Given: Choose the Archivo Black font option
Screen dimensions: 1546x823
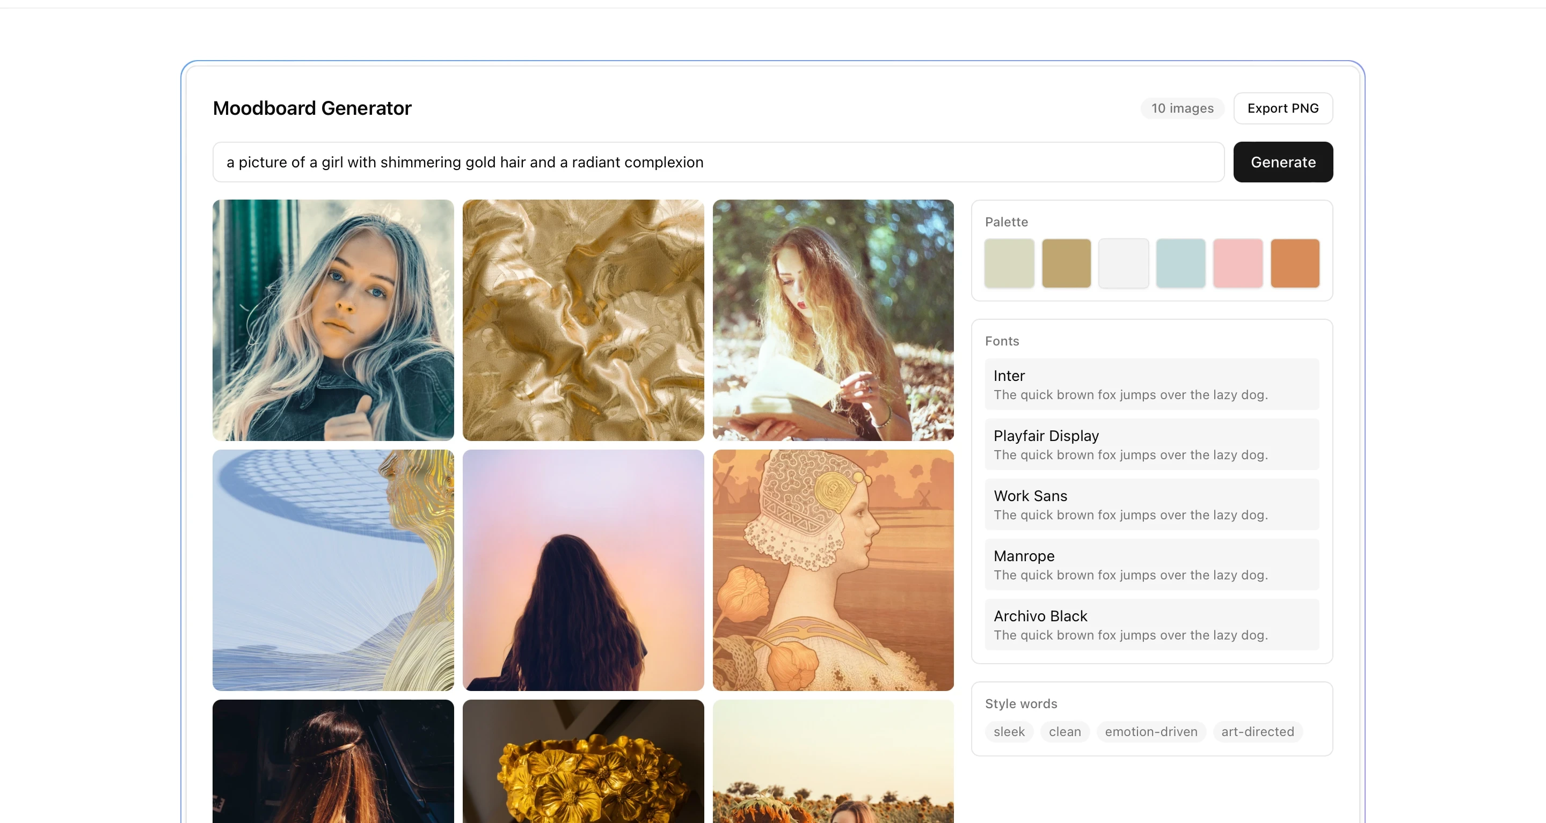Looking at the screenshot, I should pos(1151,624).
